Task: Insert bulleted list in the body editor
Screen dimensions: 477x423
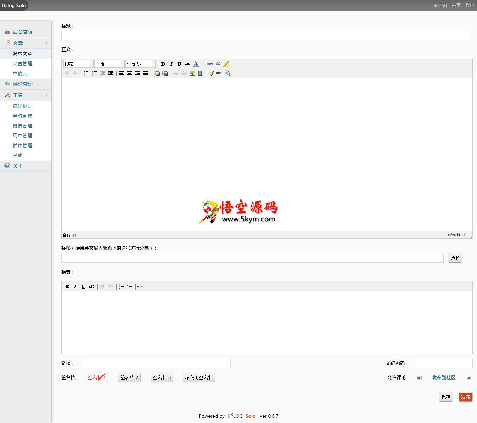Action: (x=86, y=73)
